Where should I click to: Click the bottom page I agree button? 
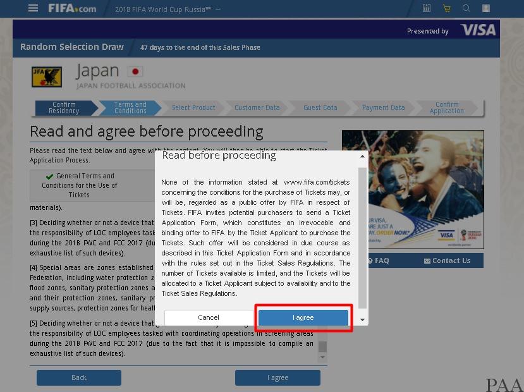[x=277, y=377]
